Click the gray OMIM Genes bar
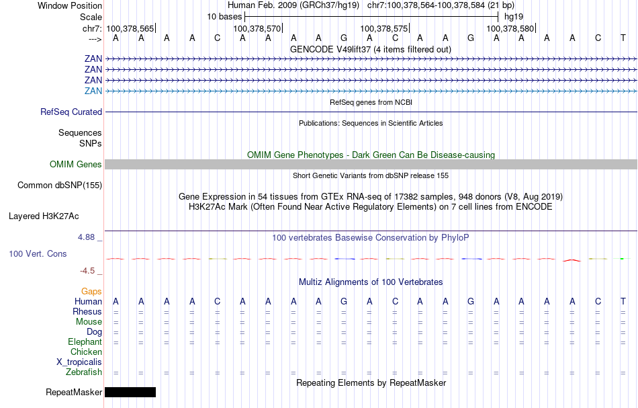The image size is (638, 408). [371, 164]
